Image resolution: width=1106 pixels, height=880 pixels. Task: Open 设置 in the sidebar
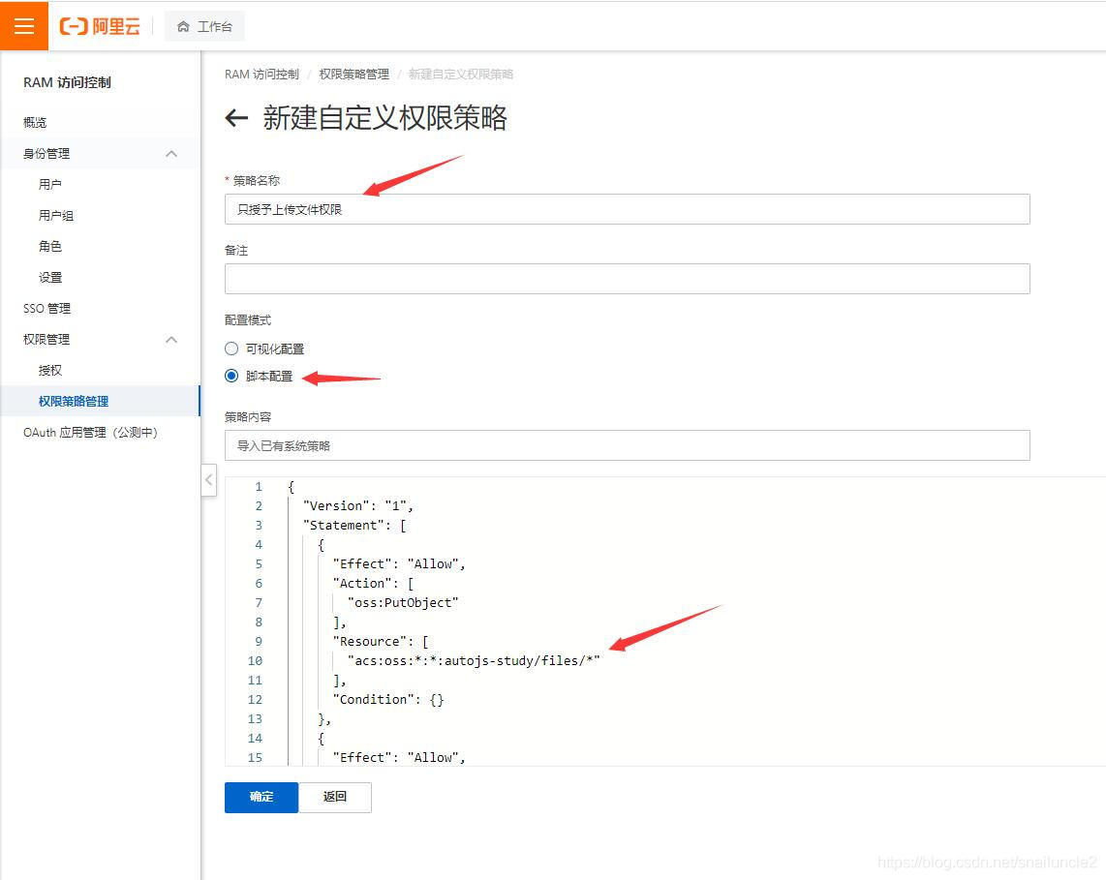[x=50, y=278]
